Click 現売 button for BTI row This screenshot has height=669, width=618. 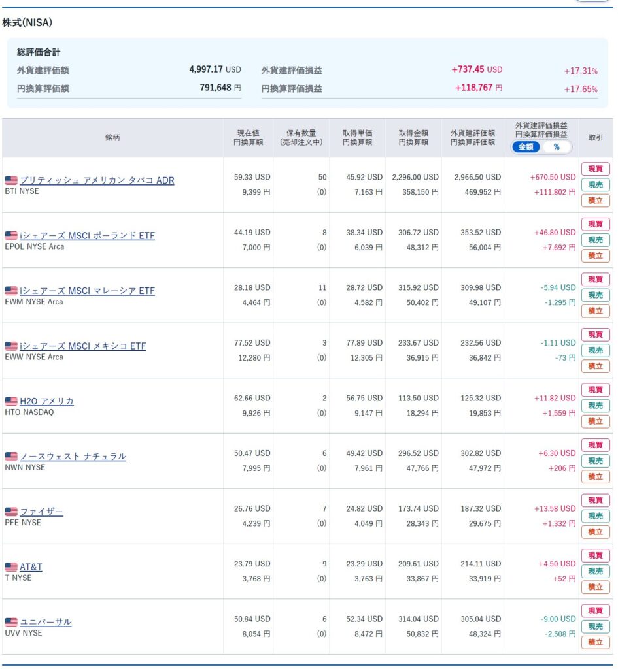pyautogui.click(x=595, y=185)
